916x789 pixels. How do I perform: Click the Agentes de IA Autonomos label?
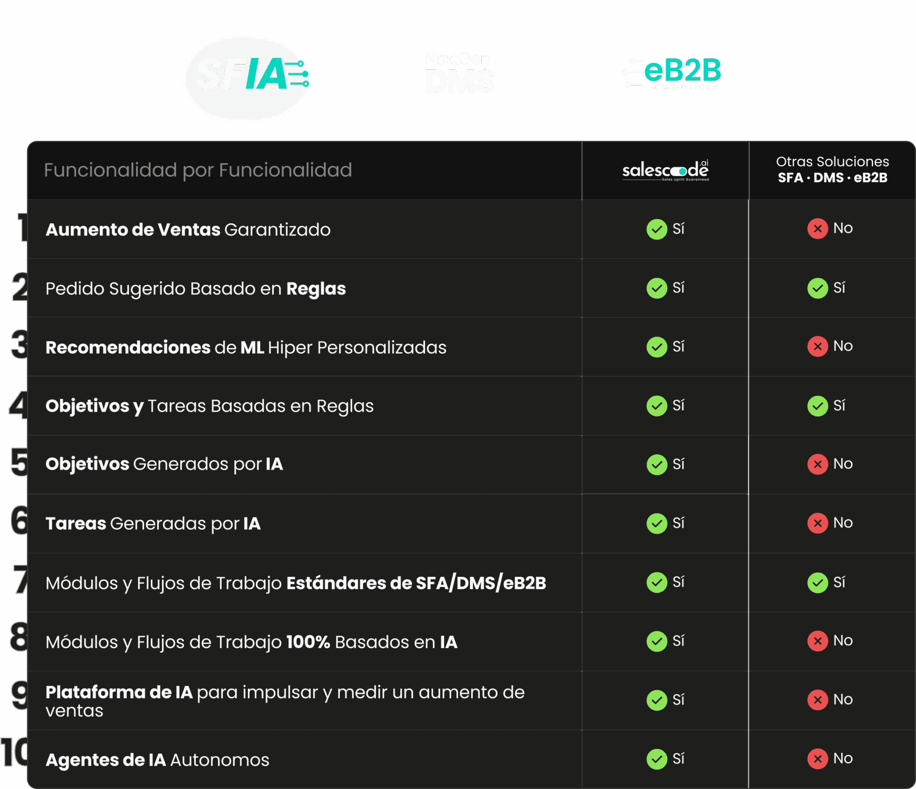(157, 760)
